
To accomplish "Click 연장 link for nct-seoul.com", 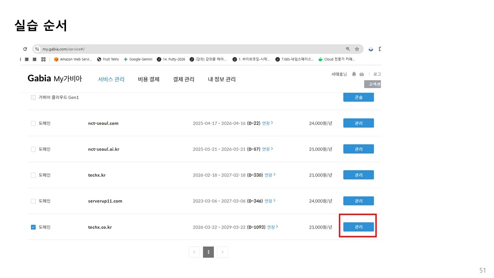I will coord(267,123).
